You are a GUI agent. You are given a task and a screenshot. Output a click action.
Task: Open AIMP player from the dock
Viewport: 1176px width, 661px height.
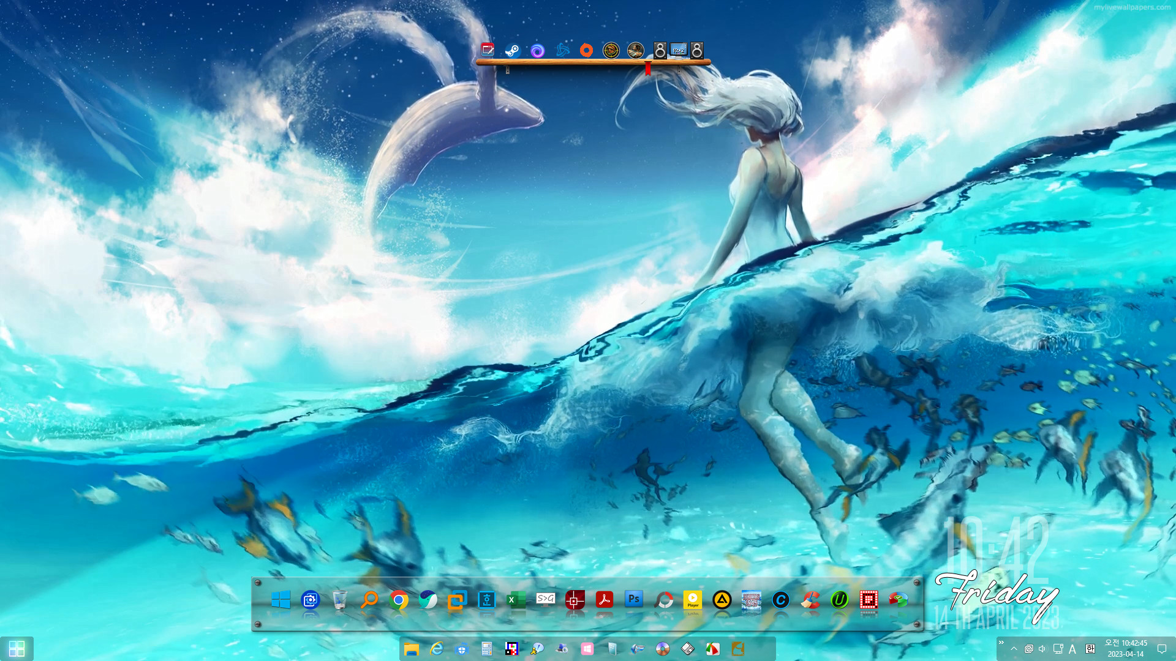(x=722, y=600)
